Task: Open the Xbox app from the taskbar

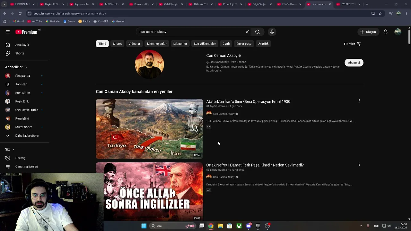Action: (x=239, y=226)
